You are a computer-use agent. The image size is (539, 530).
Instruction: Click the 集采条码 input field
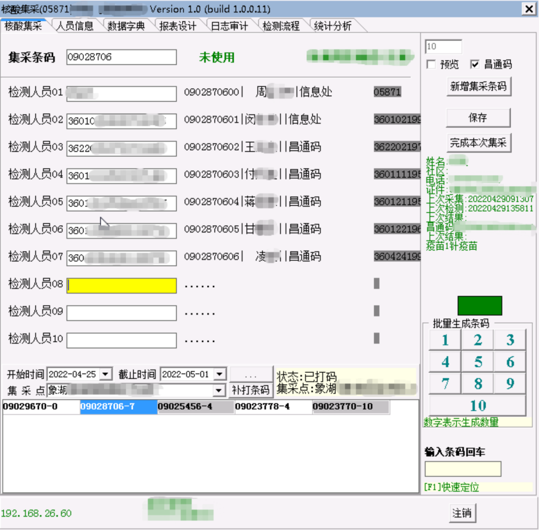click(x=121, y=57)
